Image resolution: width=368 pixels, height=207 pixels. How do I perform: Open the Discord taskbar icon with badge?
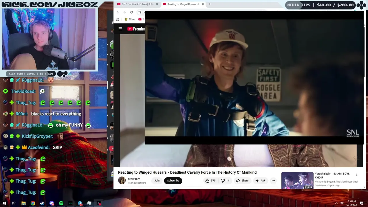click(x=52, y=203)
